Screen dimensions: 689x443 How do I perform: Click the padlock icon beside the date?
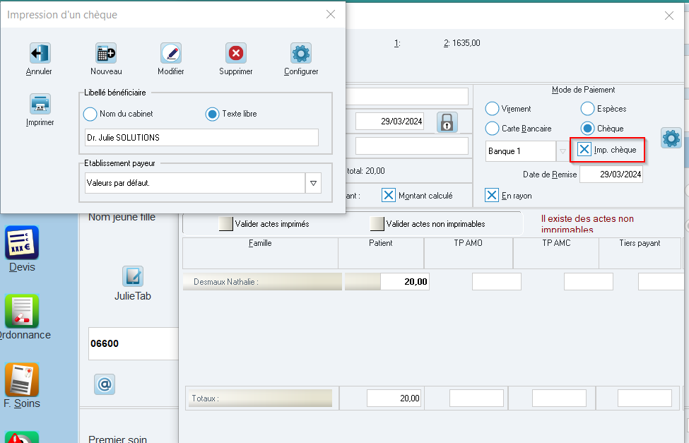pos(447,122)
